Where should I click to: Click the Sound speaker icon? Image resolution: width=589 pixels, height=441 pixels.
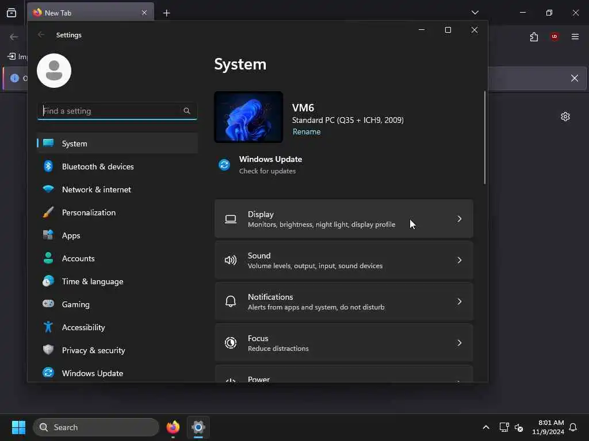click(x=231, y=260)
